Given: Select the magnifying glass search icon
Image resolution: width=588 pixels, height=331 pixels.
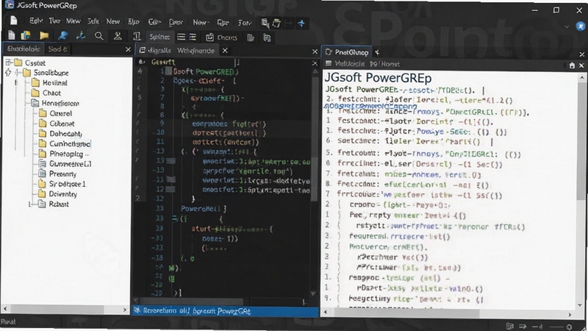Looking at the screenshot, I should click(x=99, y=36).
